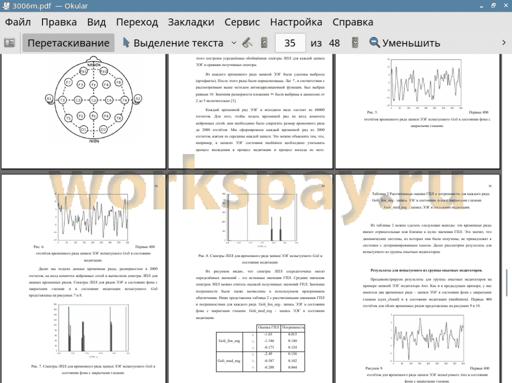Viewport: 512px width, 383px height.
Task: Click the Рис. 6 time series graph
Action: click(x=92, y=218)
